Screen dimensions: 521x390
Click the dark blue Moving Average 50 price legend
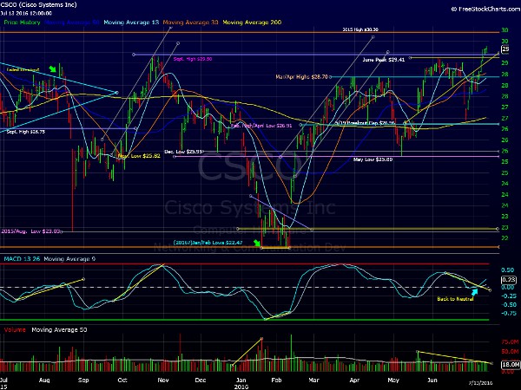click(72, 23)
